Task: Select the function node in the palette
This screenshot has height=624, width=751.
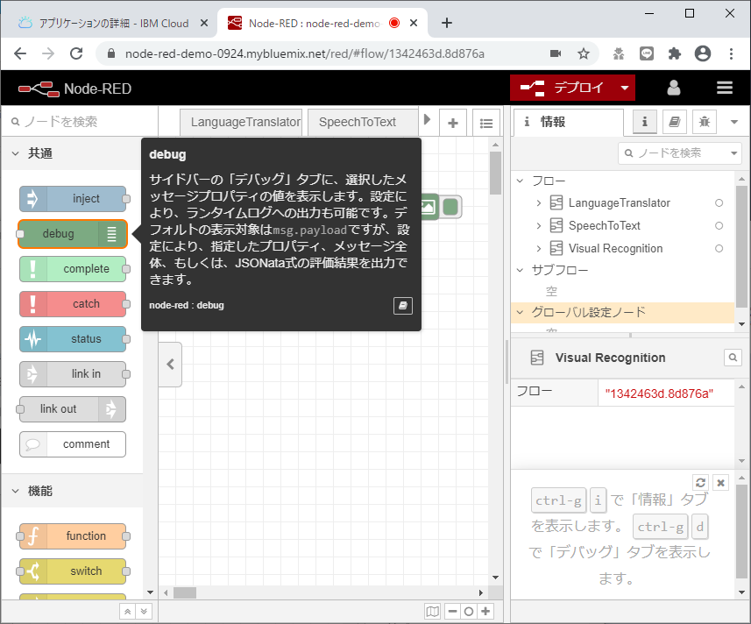Action: 74,535
